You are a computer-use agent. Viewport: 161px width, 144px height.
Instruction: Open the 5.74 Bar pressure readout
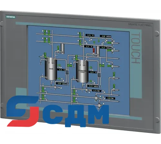coord(97,91)
